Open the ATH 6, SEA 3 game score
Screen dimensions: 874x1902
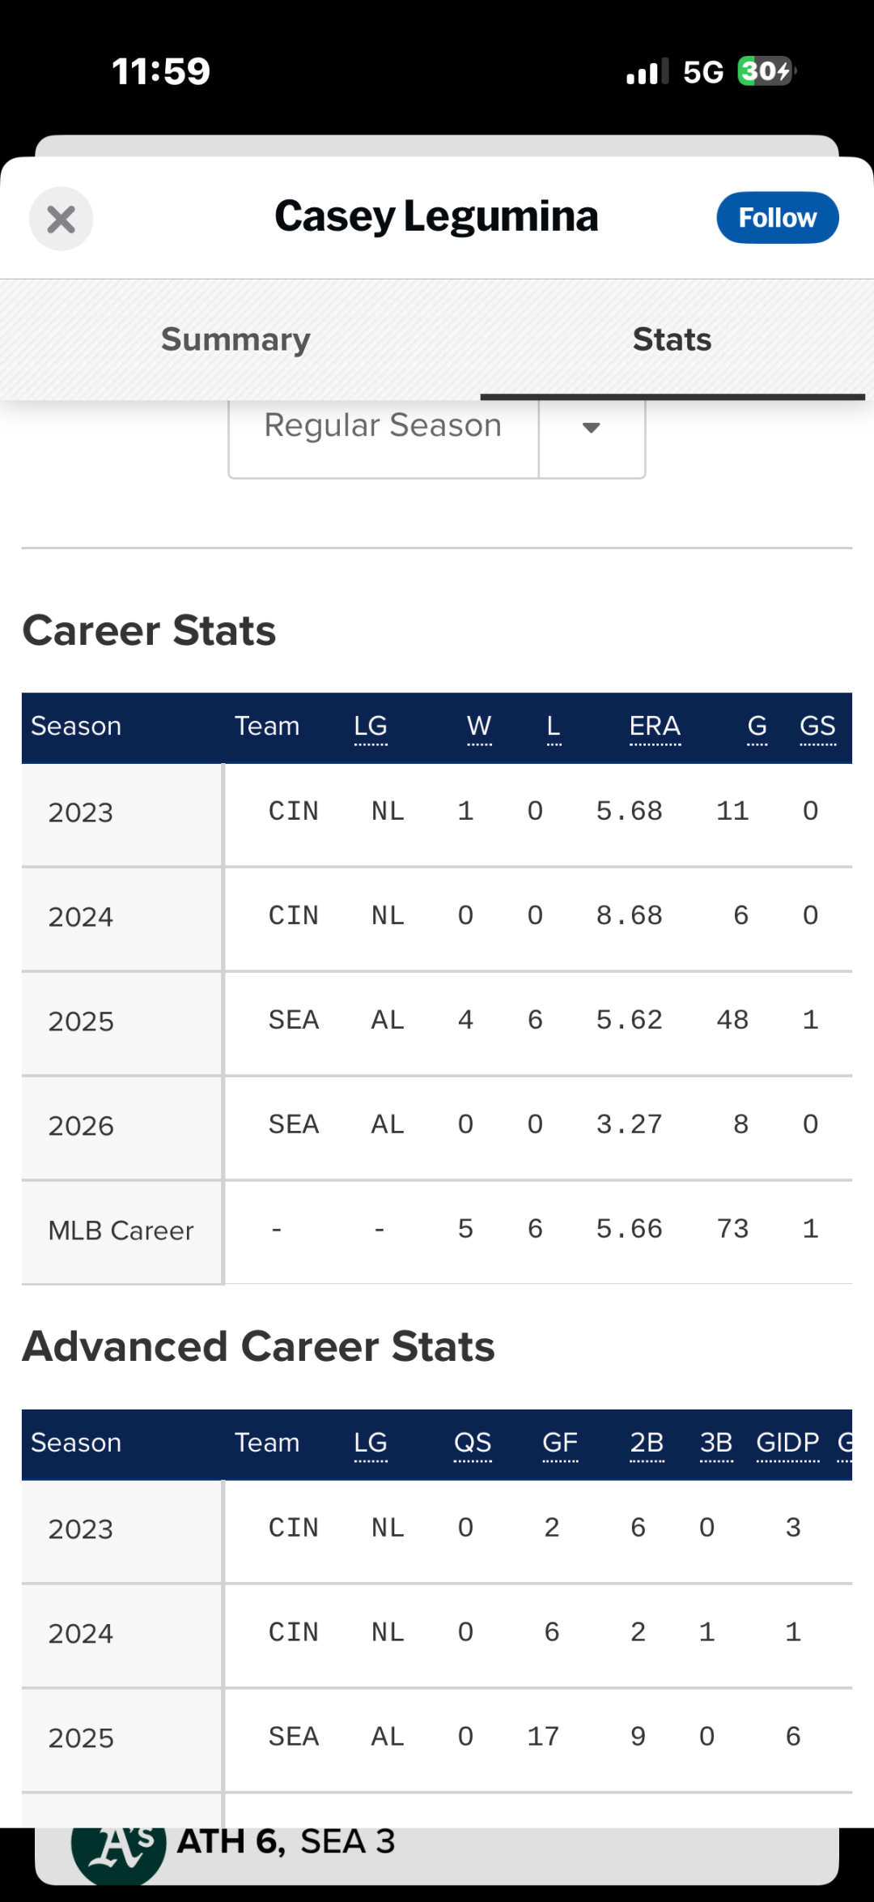point(286,1842)
